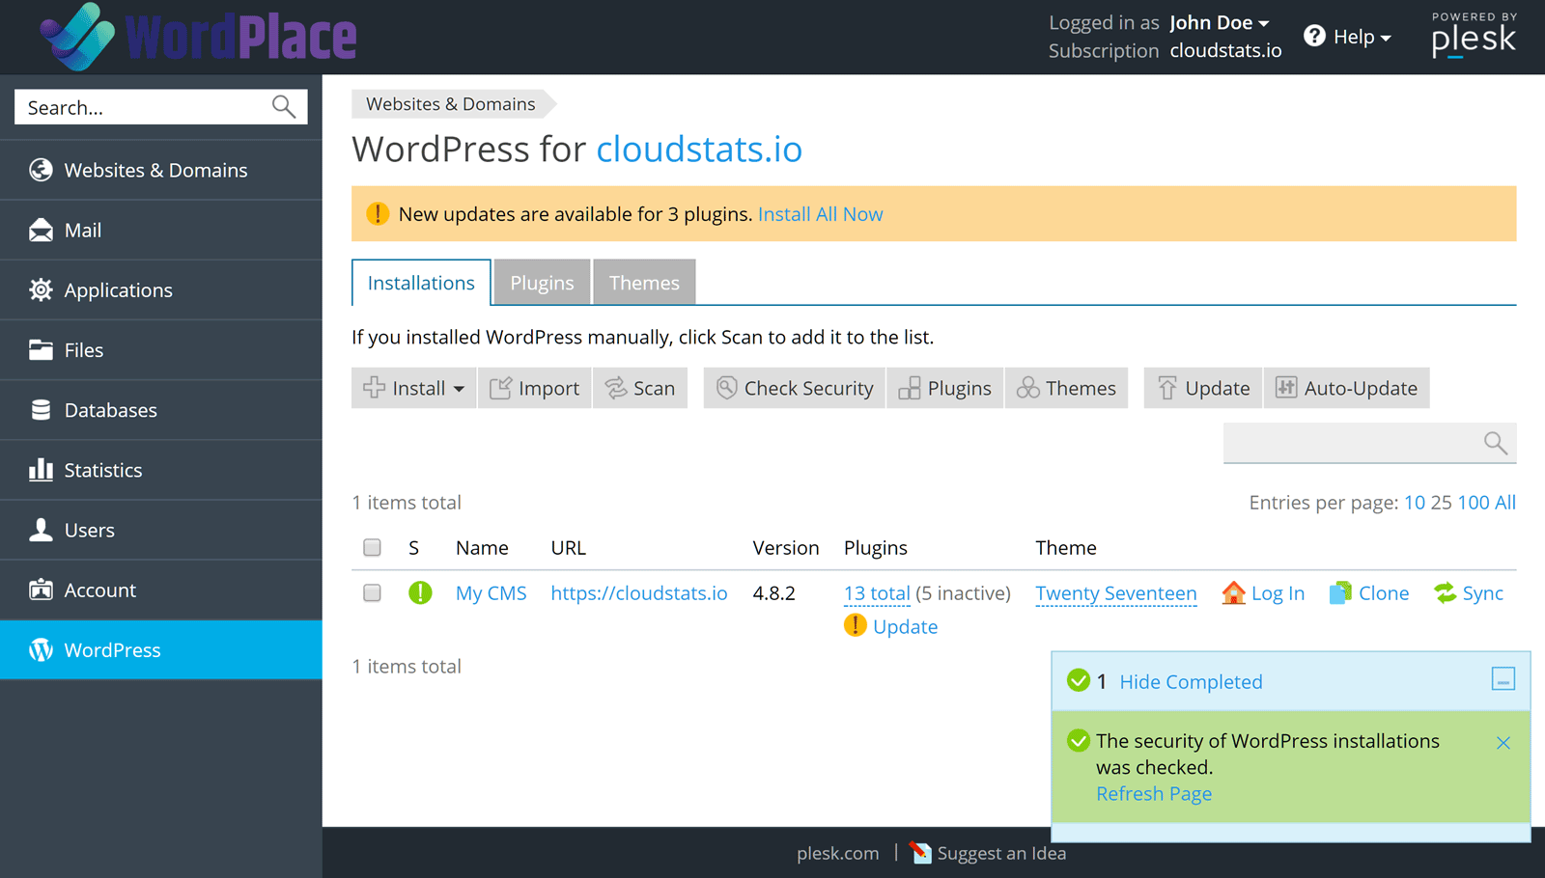Click the Import toolbar button
Image resolution: width=1545 pixels, height=878 pixels.
click(534, 388)
